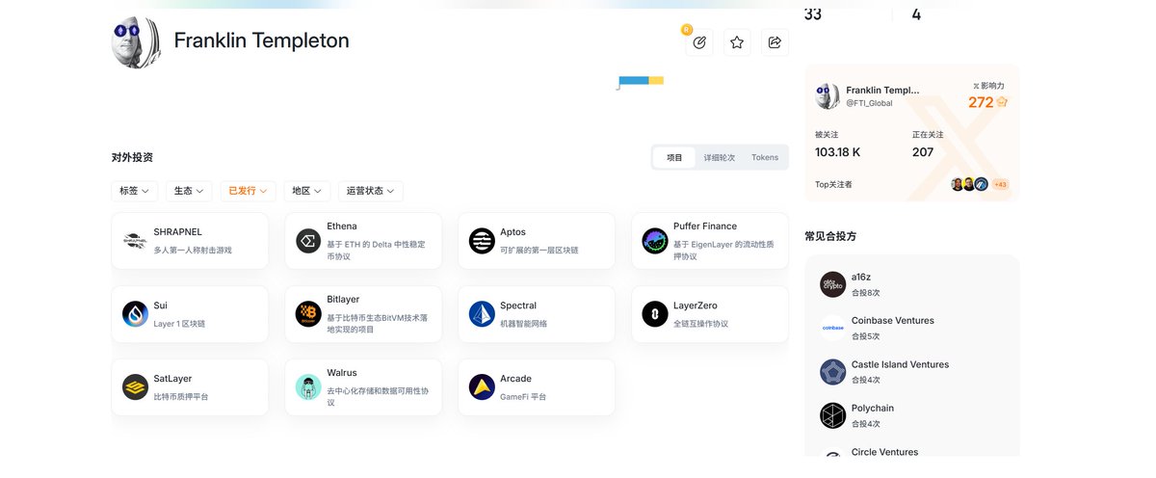
Task: Open the SHRAPNEL project logo
Action: pyautogui.click(x=135, y=241)
